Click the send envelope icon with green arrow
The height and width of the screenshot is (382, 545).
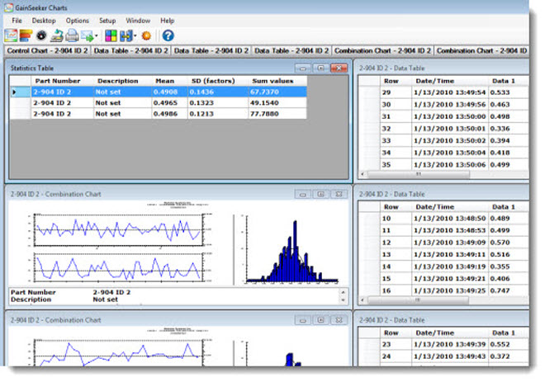tap(87, 35)
